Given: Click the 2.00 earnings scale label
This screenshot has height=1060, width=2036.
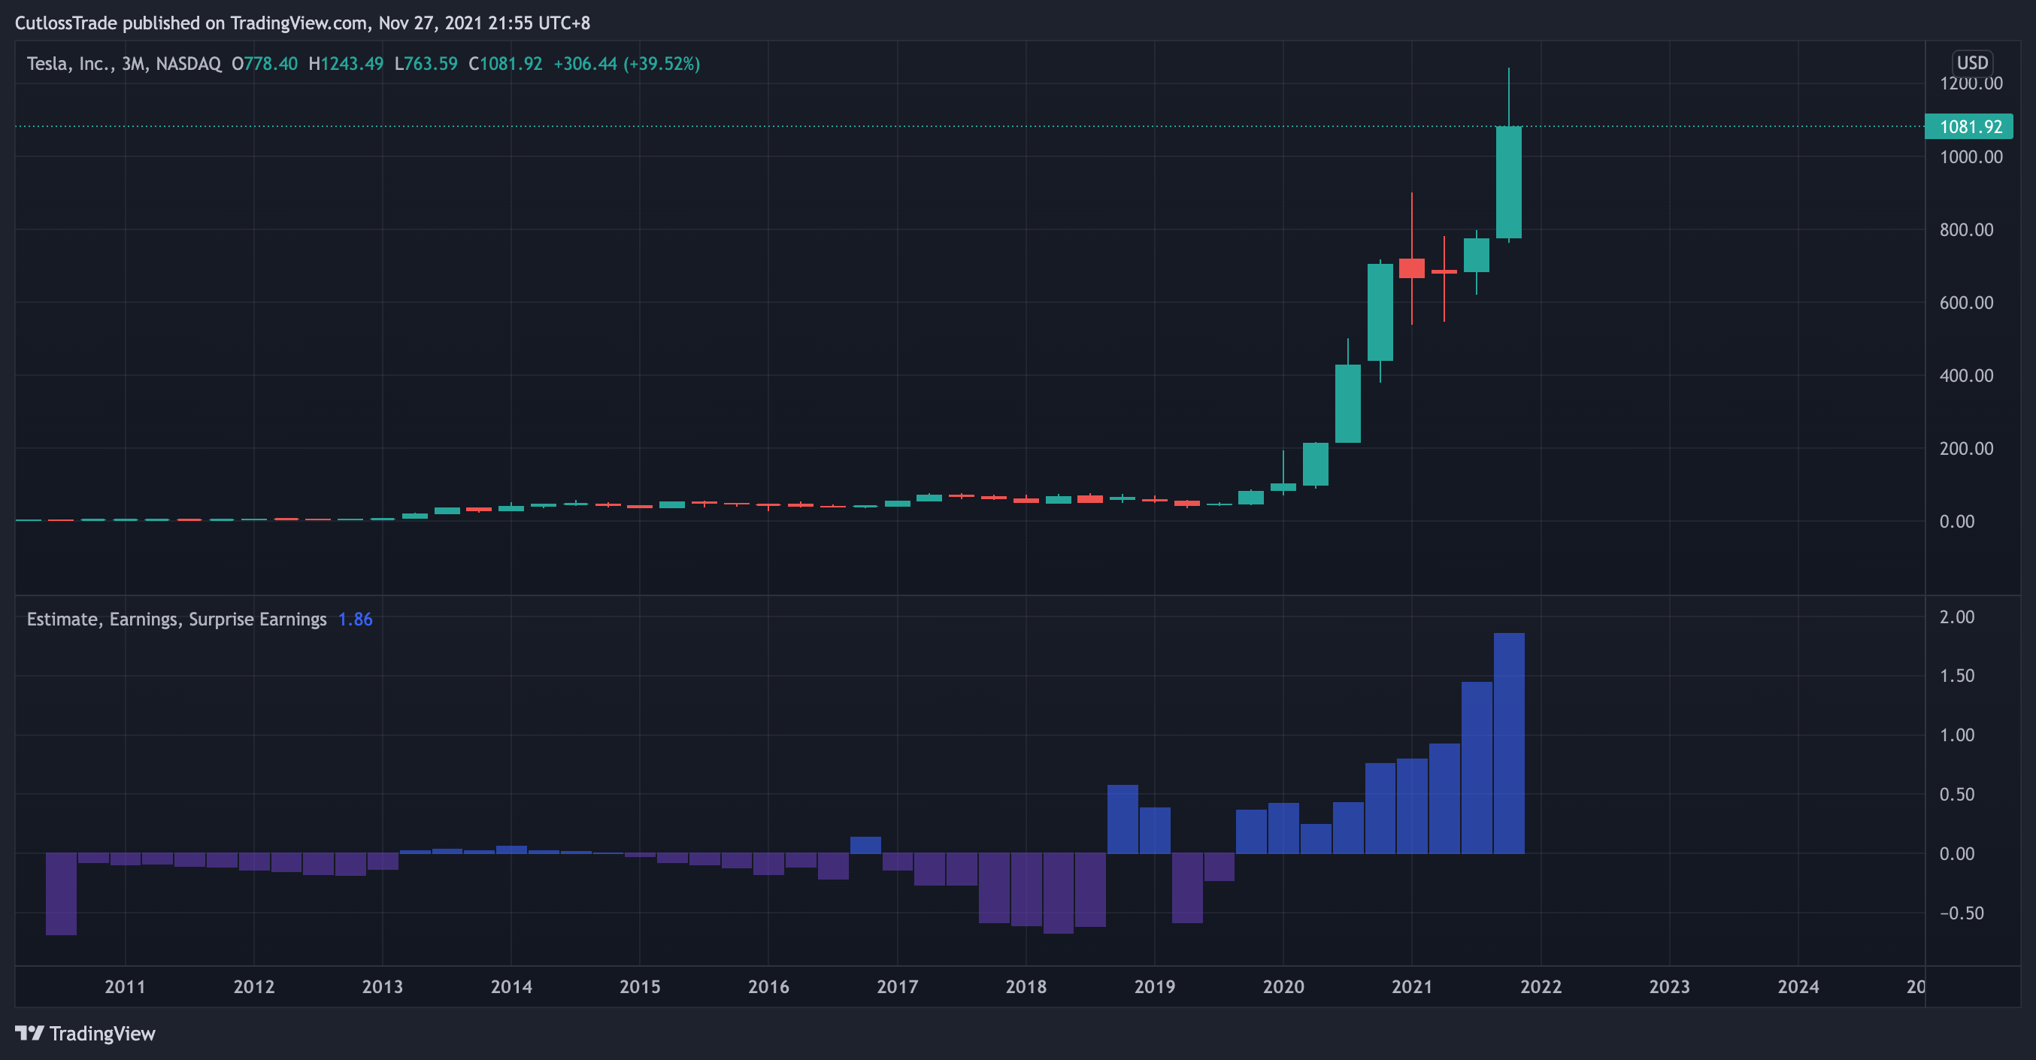Looking at the screenshot, I should click(1957, 616).
